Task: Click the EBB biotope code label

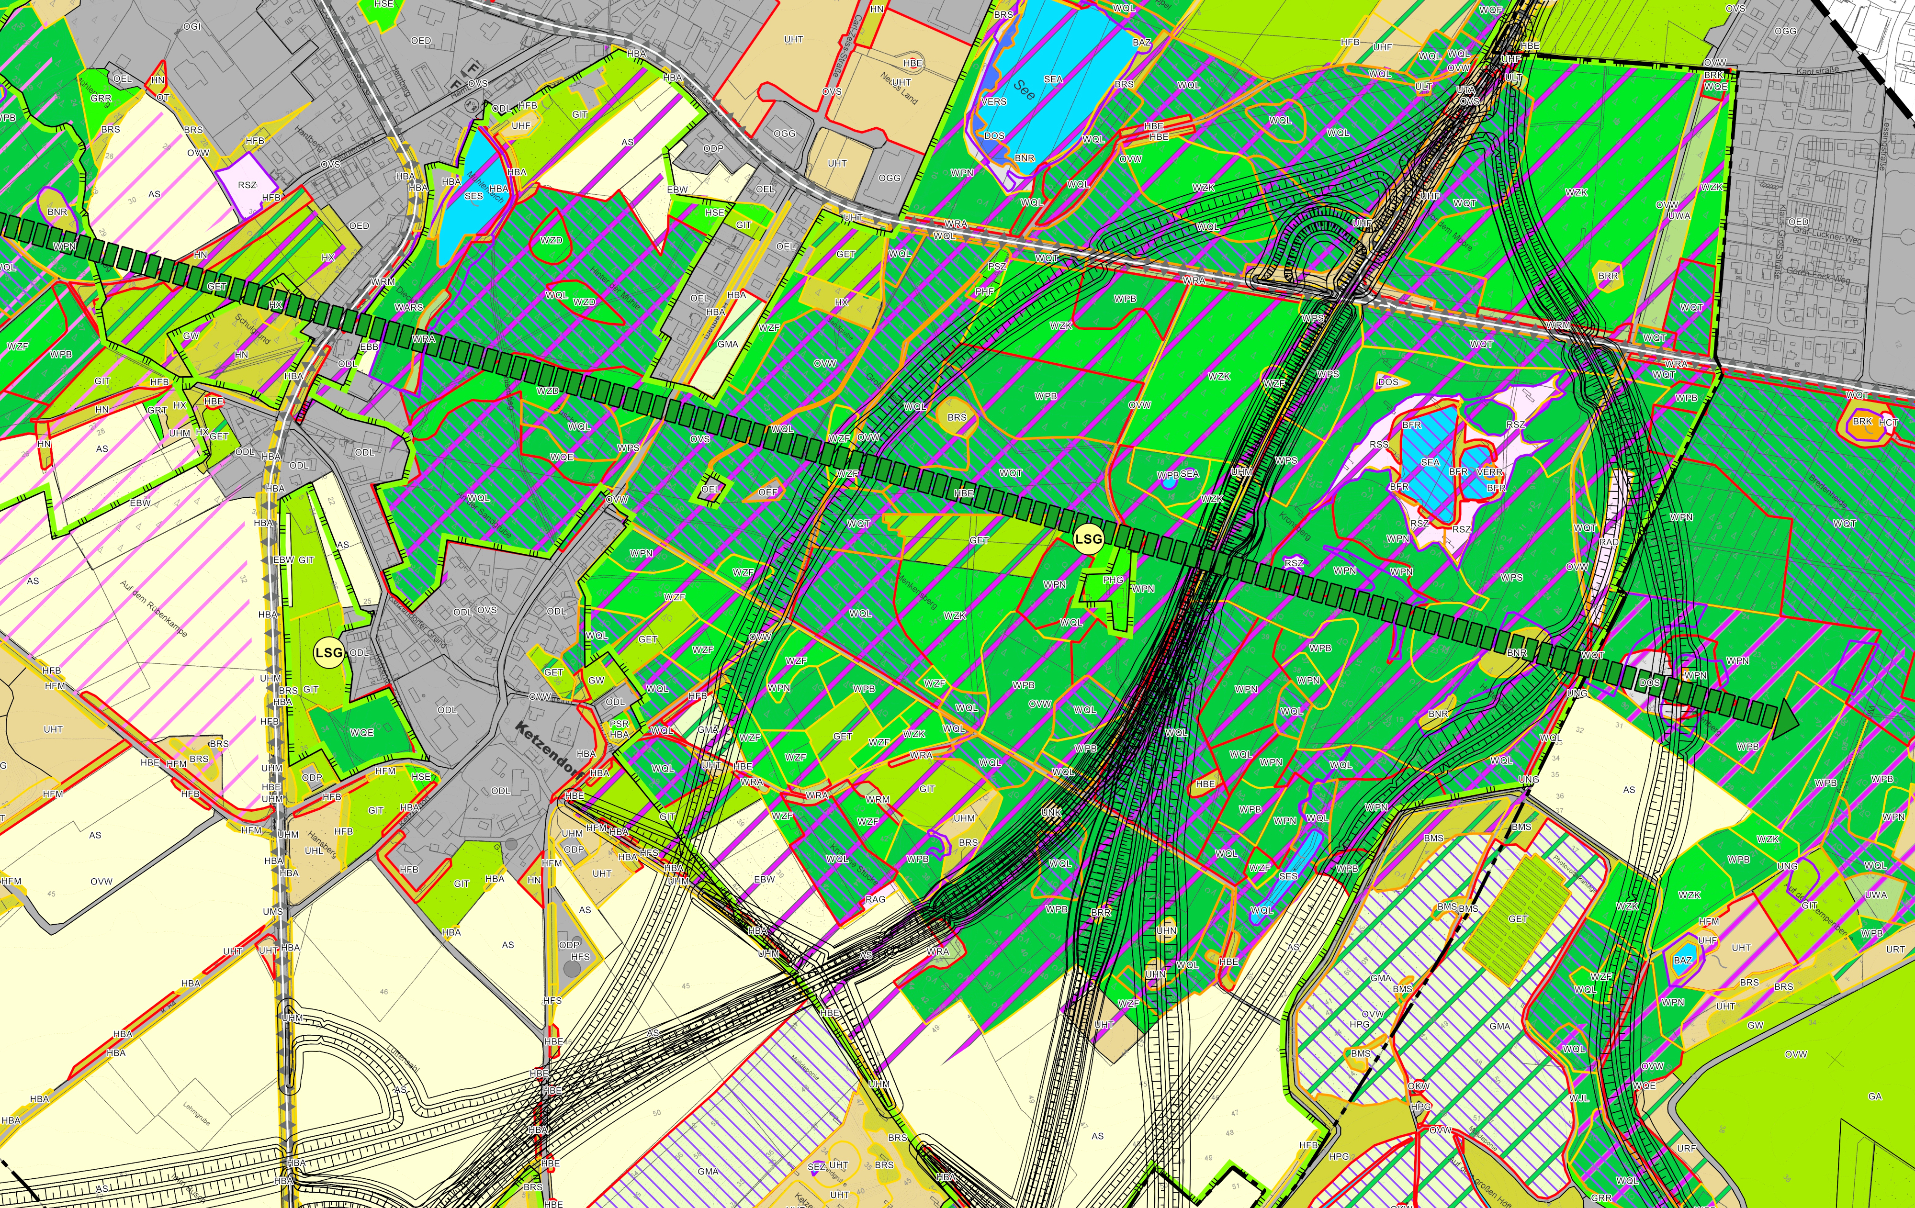Action: (x=369, y=347)
